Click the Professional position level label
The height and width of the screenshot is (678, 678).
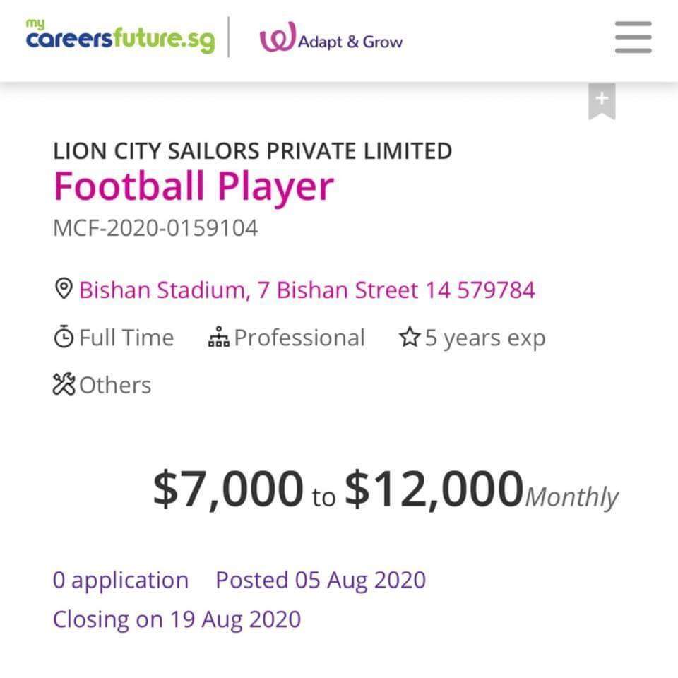pos(299,338)
